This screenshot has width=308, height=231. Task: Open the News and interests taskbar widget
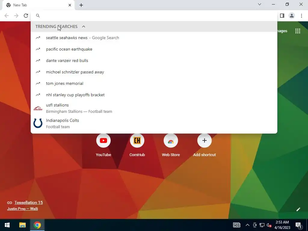[237, 225]
